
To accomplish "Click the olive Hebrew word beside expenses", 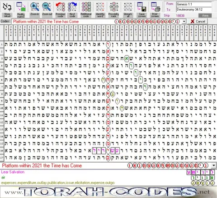I will pyautogui.click(x=203, y=183).
